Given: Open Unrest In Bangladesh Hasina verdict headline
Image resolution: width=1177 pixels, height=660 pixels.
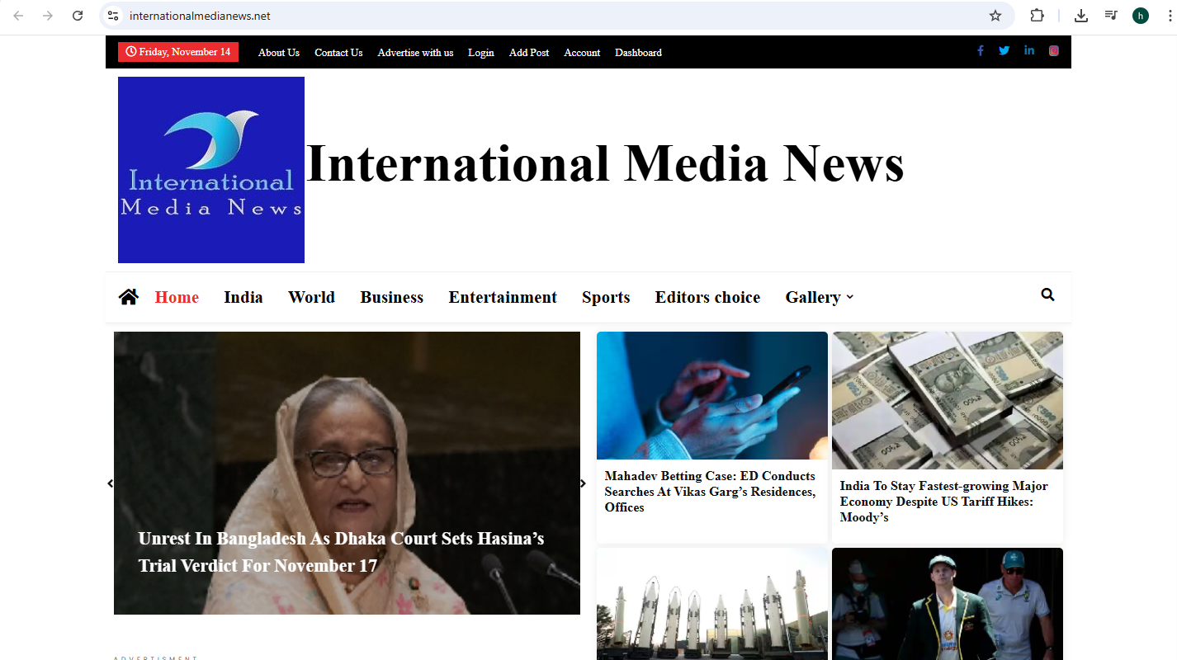Looking at the screenshot, I should [341, 552].
